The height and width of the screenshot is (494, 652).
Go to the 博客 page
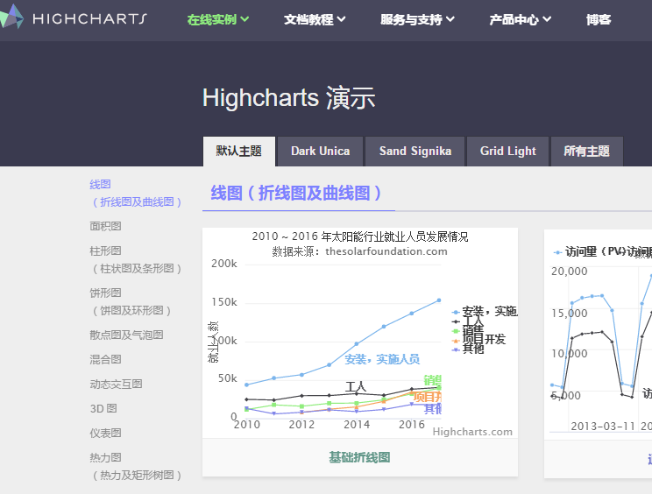tap(599, 19)
